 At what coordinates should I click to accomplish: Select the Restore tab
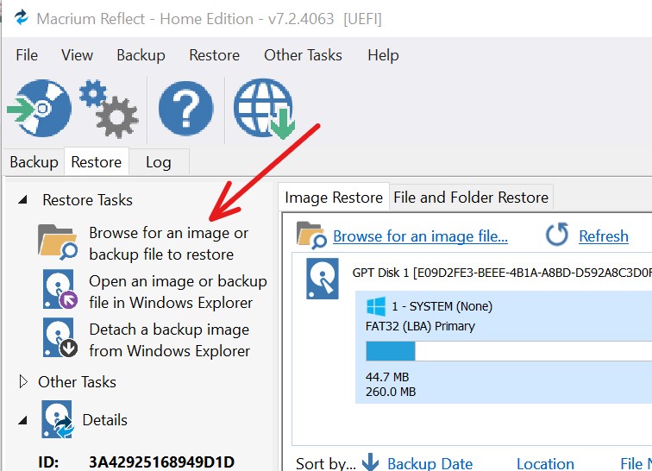coord(97,161)
